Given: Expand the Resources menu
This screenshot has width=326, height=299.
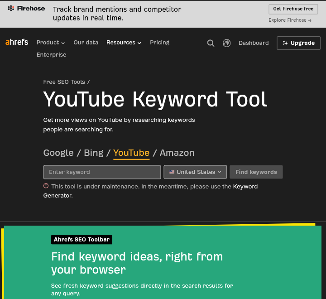Looking at the screenshot, I should pos(124,43).
